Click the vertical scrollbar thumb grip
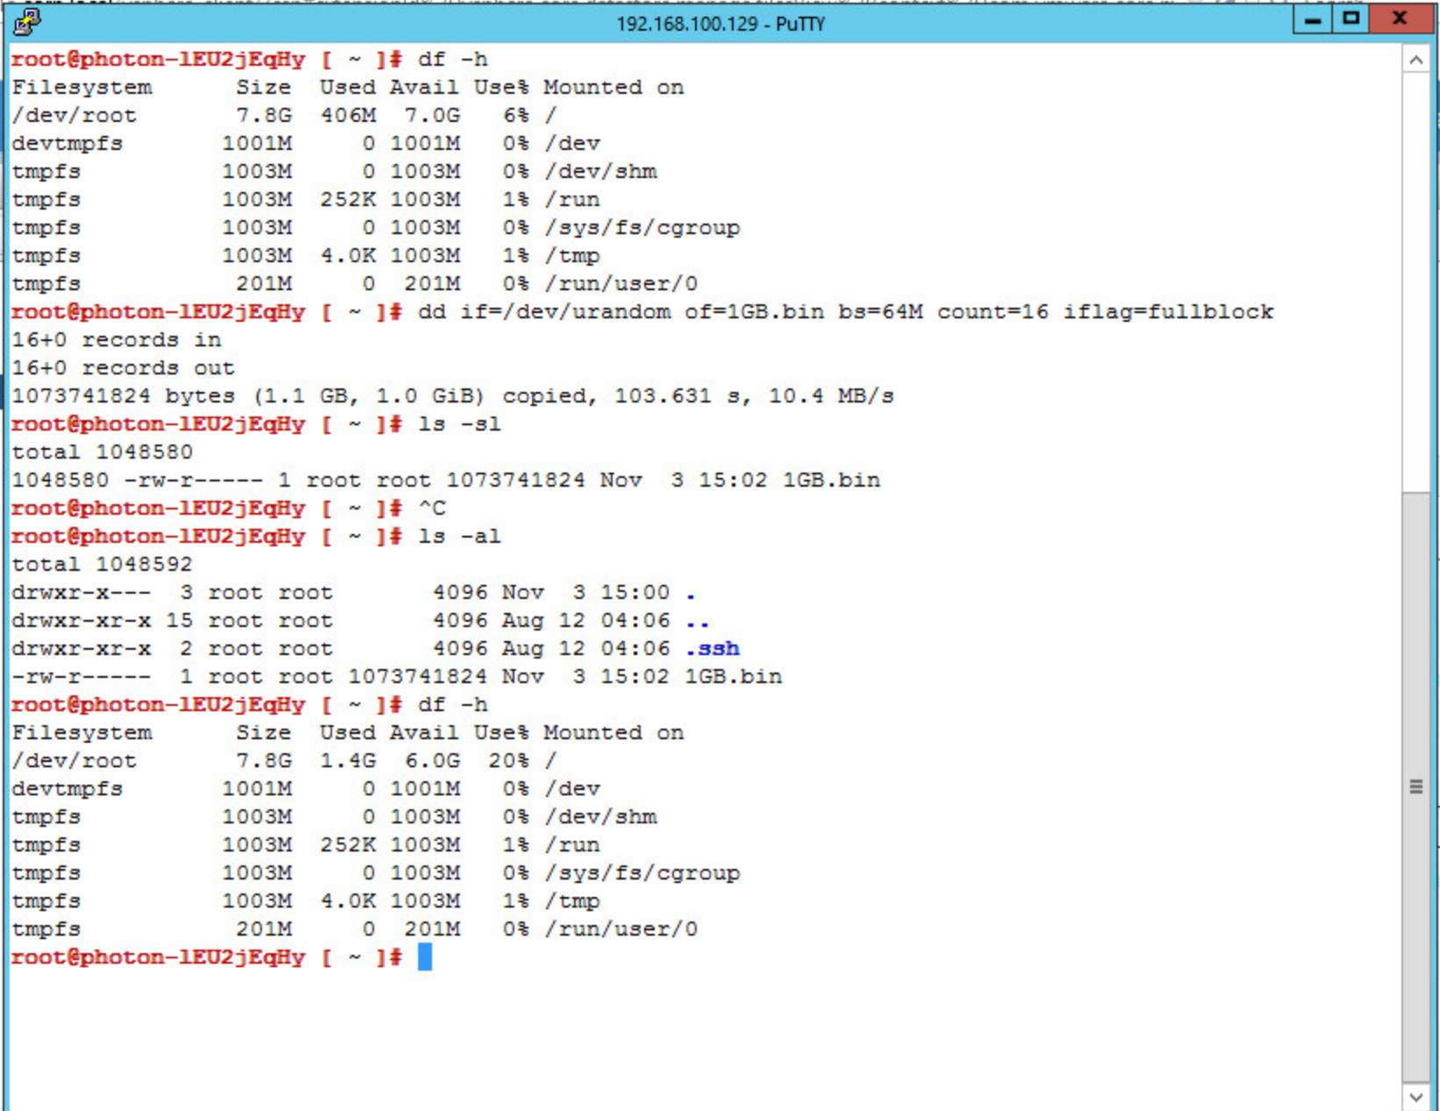The width and height of the screenshot is (1440, 1111). click(x=1415, y=787)
